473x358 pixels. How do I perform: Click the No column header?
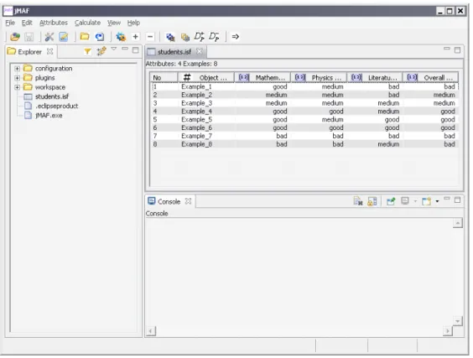(164, 77)
